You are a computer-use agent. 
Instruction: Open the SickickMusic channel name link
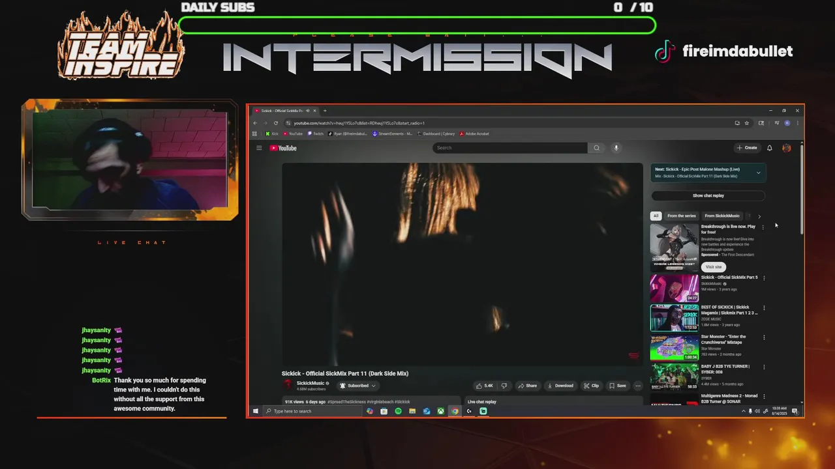[311, 383]
